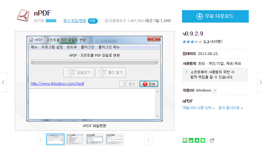
Task: Click the green cafe share icon
Action: click(x=191, y=140)
